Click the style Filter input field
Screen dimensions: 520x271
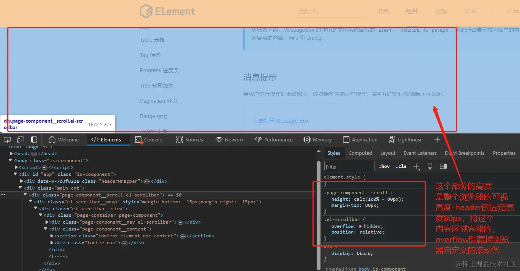click(349, 166)
